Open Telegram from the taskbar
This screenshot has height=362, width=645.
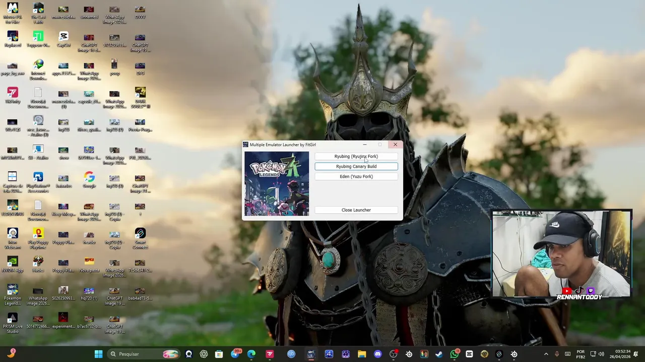(x=235, y=354)
